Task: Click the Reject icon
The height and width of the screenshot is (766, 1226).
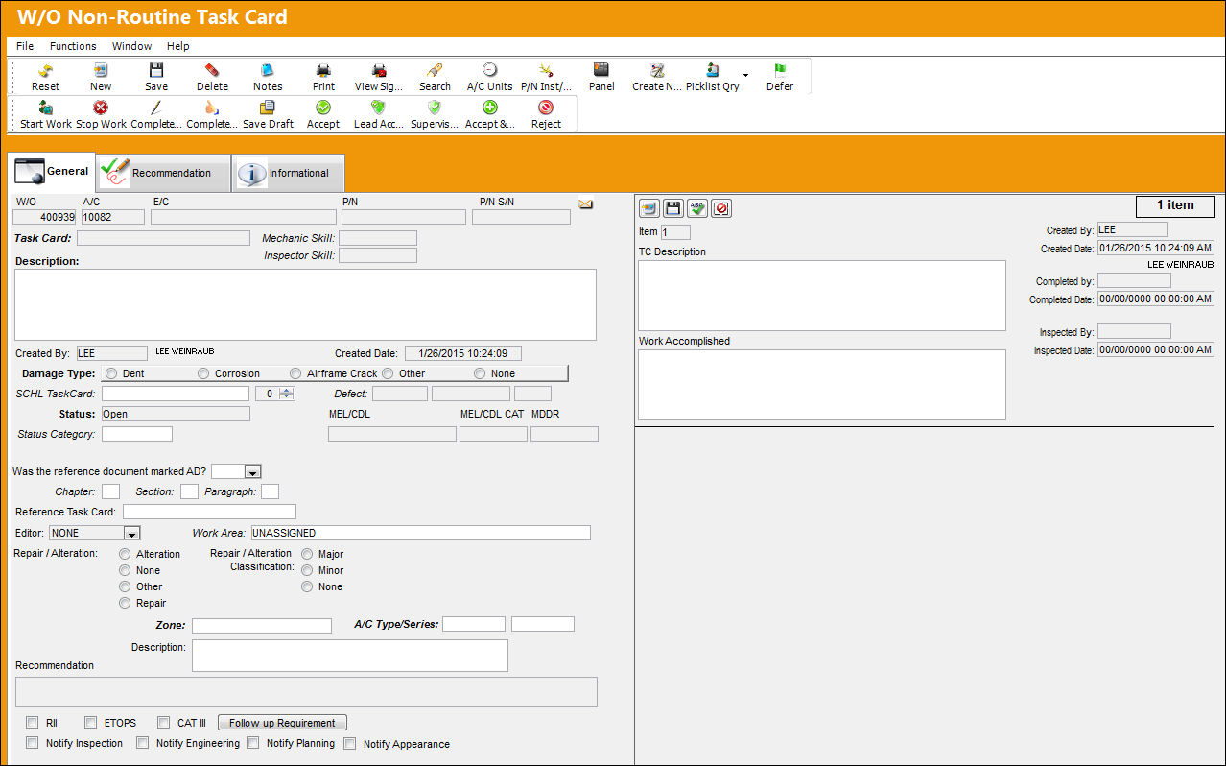Action: 546,108
